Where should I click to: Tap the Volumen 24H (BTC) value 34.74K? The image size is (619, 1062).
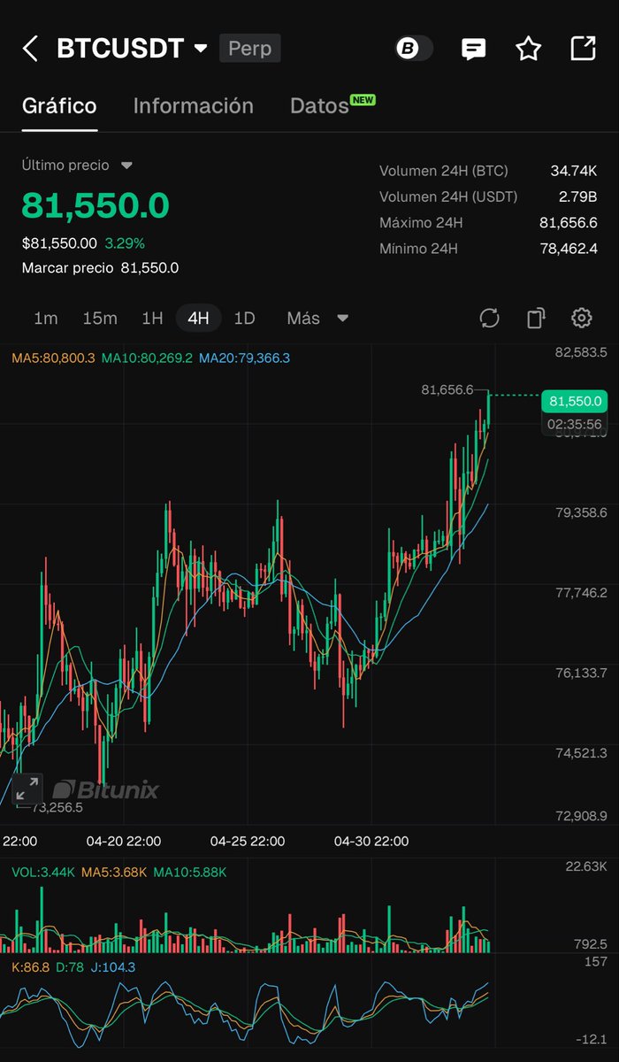click(x=574, y=171)
